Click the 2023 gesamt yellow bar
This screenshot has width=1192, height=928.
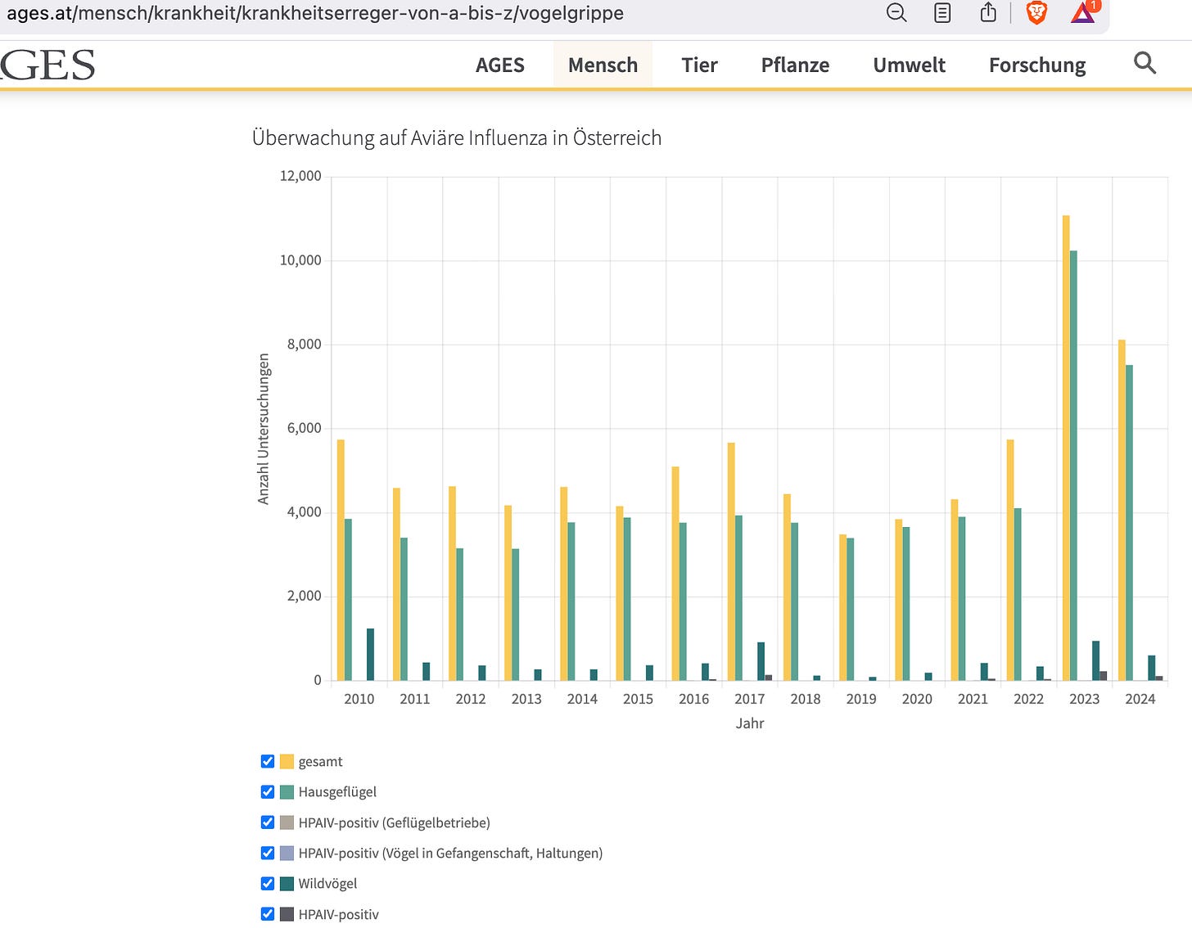1066,448
